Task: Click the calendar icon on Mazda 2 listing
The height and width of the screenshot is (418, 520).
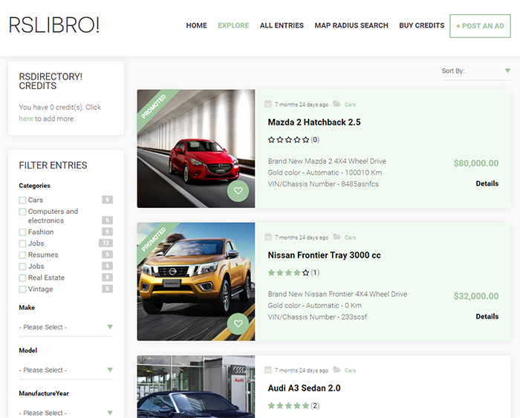Action: click(268, 104)
